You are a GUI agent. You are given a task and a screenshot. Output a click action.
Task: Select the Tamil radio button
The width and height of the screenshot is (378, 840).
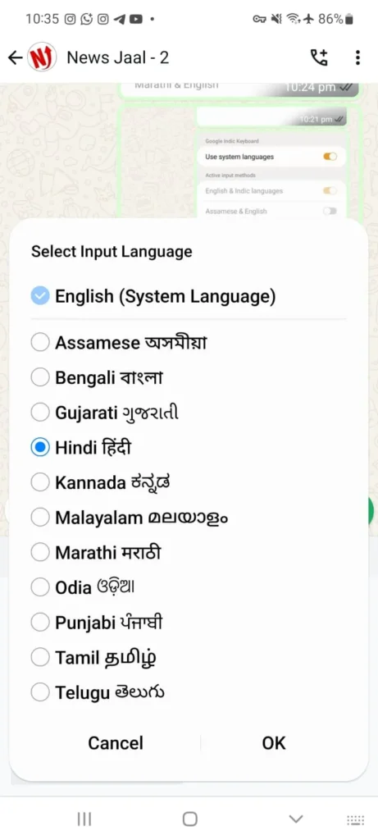coord(40,657)
